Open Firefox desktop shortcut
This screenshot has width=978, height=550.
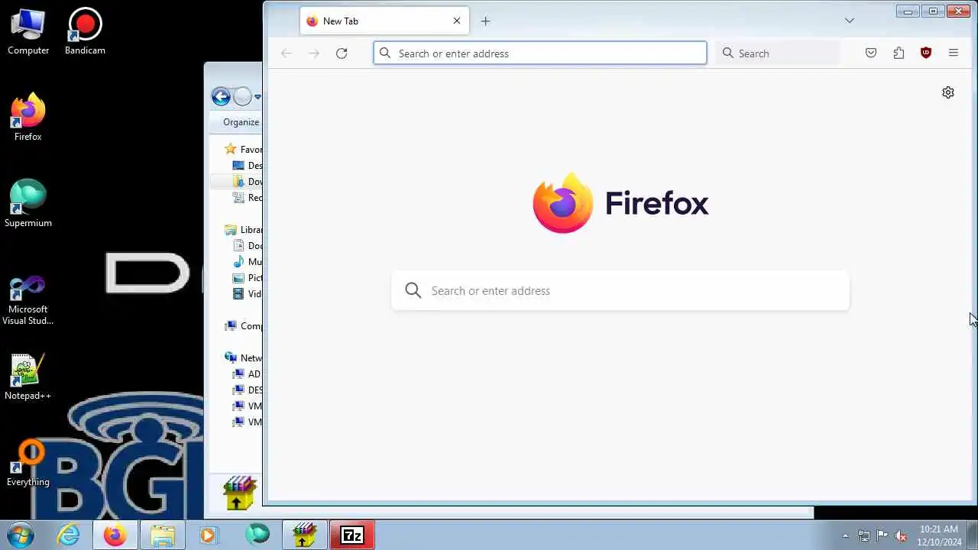point(28,117)
